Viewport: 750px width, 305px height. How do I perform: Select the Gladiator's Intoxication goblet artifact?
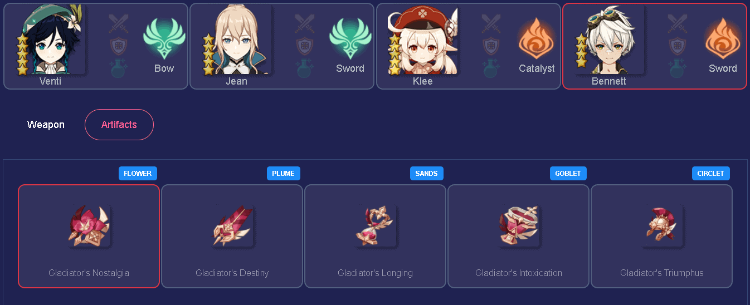519,237
